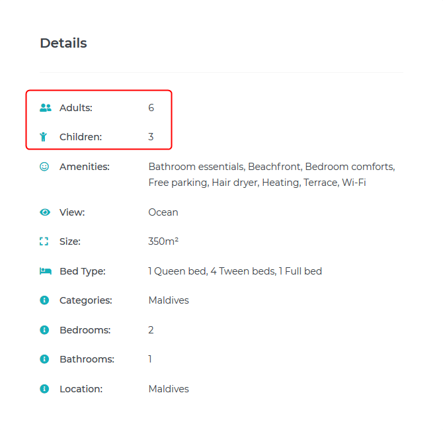Click the Location info icon
The image size is (443, 430).
pos(44,389)
